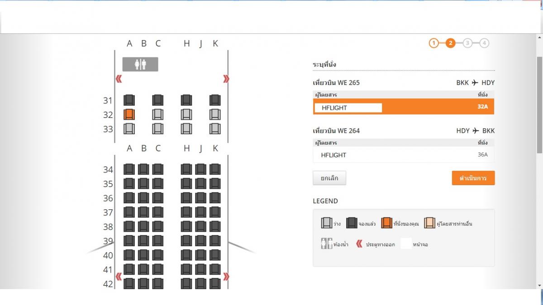Click booked seat 34B
Viewport: 543px width, 305px height.
pyautogui.click(x=143, y=169)
